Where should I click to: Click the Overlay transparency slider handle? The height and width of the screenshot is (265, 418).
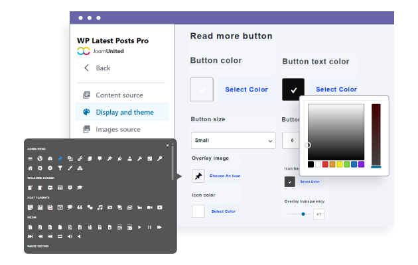[303, 214]
